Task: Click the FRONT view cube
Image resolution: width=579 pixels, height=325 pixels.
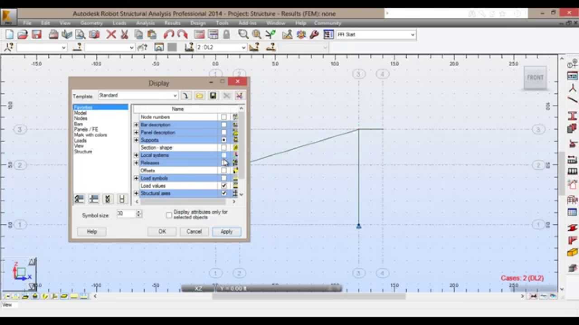Action: 535,78
